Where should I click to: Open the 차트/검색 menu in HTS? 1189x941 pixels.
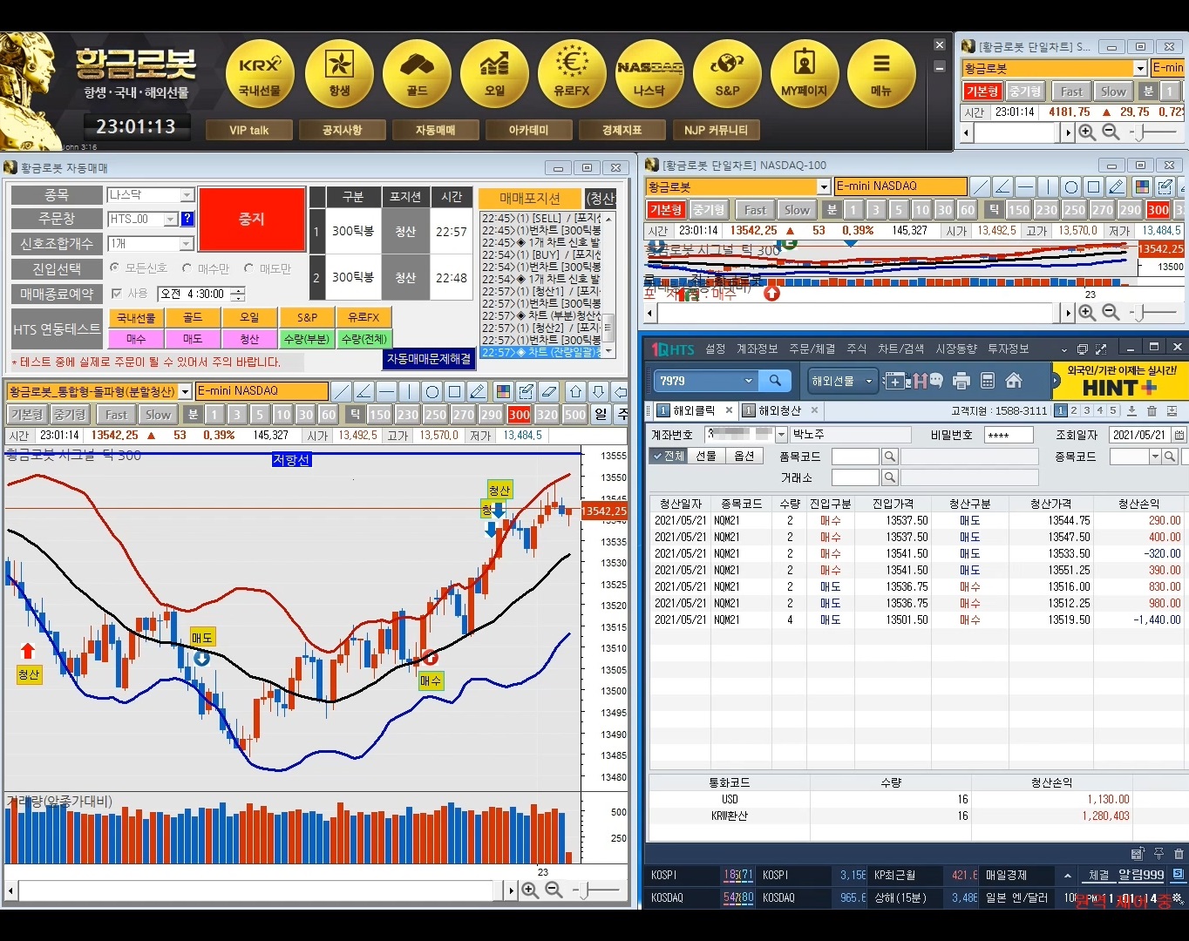coord(900,349)
